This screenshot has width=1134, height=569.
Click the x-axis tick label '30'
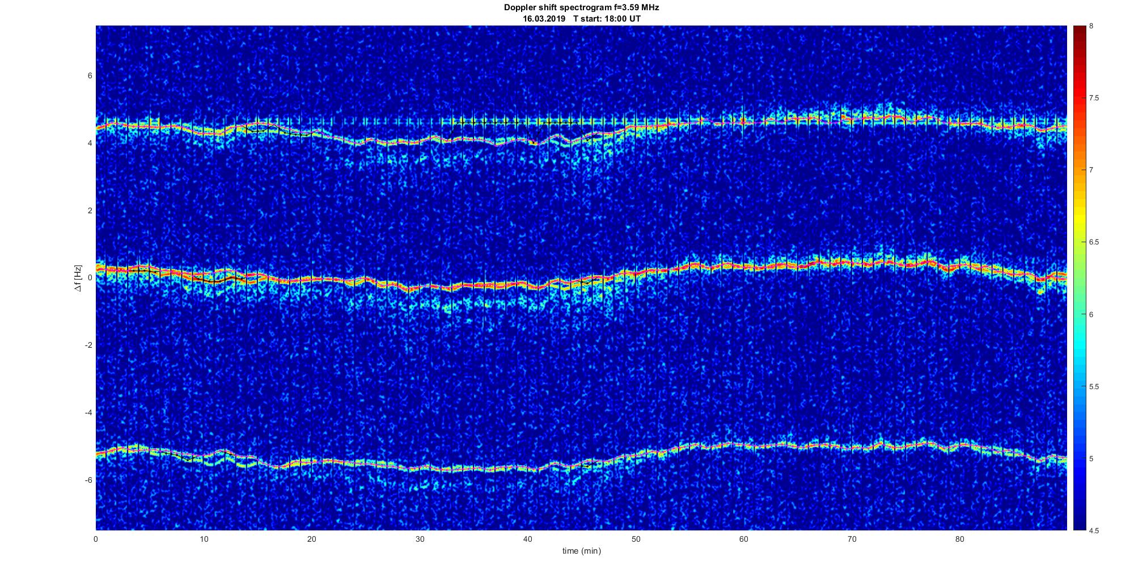pyautogui.click(x=420, y=539)
